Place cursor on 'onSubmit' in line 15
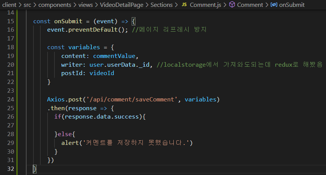The height and width of the screenshot is (175, 326). 68,21
